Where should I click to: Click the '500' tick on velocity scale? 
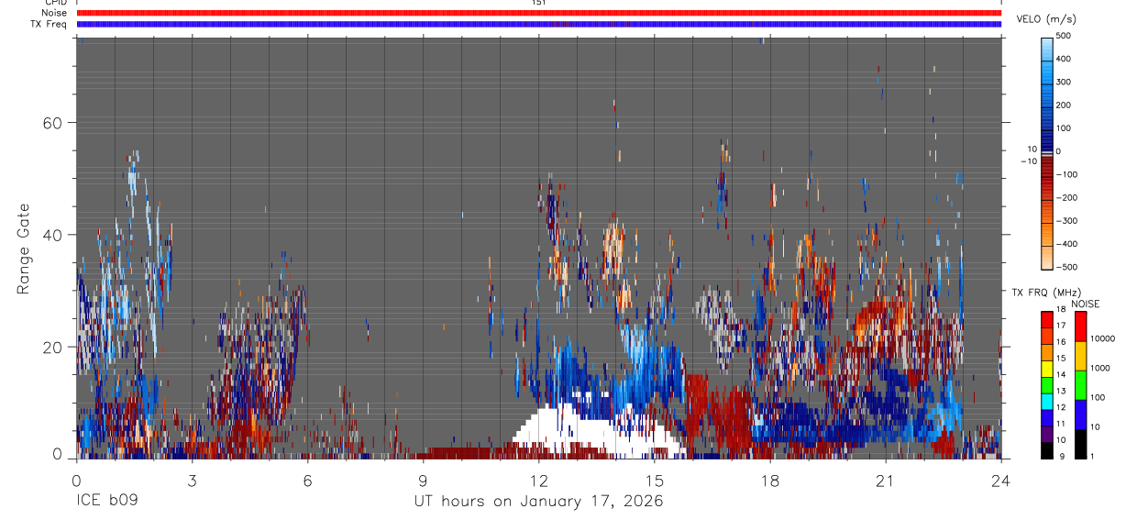pos(1064,37)
